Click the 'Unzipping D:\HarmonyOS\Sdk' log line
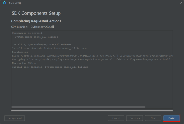Screen dimensions: 184x124 (x=92, y=59)
